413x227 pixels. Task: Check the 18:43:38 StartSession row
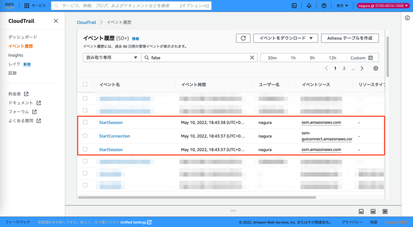[x=85, y=122]
